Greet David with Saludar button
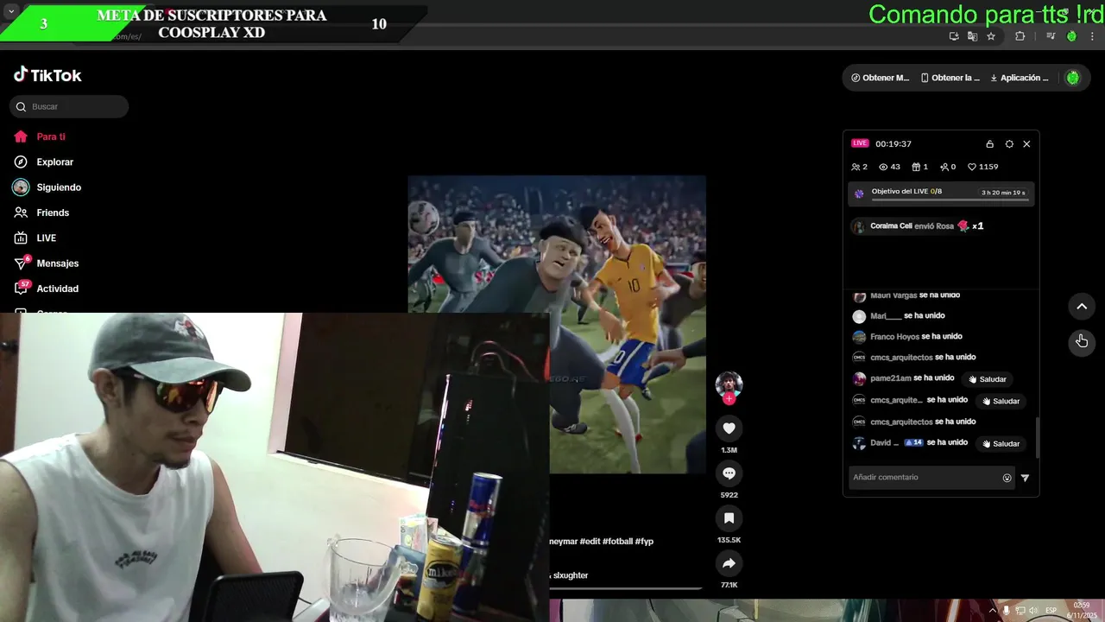The height and width of the screenshot is (622, 1105). [x=1001, y=443]
